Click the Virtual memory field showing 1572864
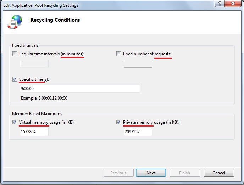Screen dimensions: 244x185 pyautogui.click(x=34, y=132)
